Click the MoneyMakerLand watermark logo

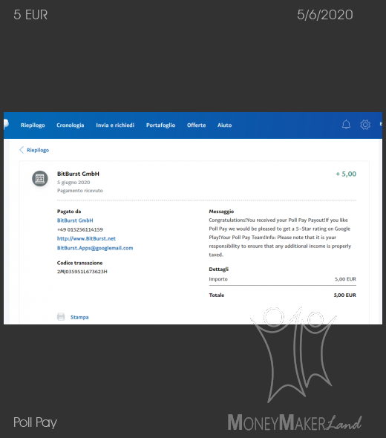click(x=295, y=369)
